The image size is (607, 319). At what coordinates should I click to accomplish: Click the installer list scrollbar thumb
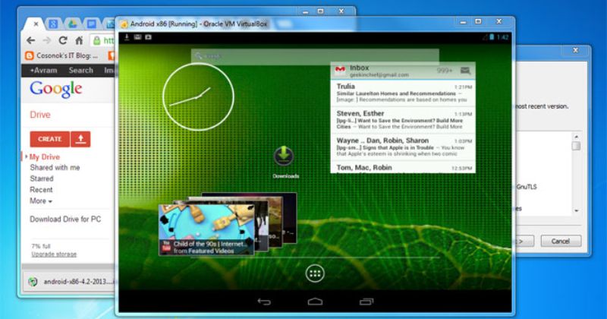576,146
